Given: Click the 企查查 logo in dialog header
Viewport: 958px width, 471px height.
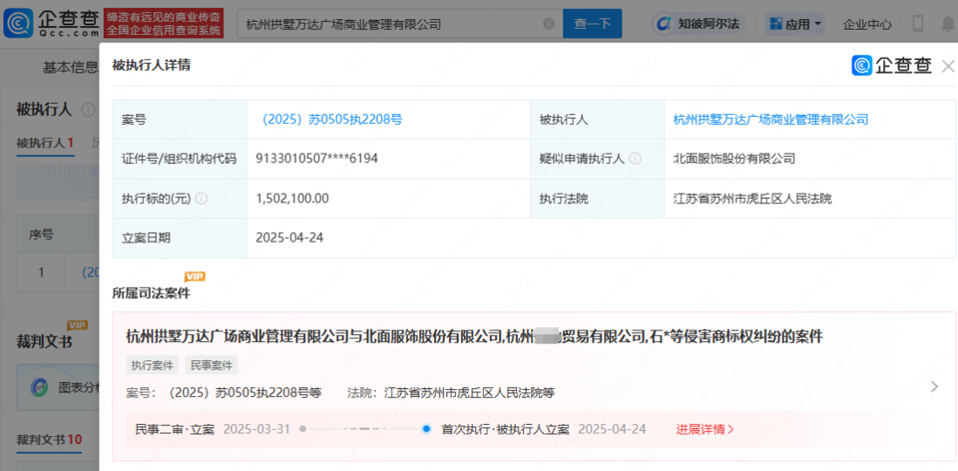Looking at the screenshot, I should point(891,66).
